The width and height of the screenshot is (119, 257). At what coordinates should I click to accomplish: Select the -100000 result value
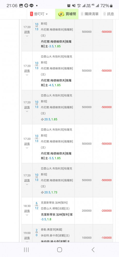tap(106, 238)
